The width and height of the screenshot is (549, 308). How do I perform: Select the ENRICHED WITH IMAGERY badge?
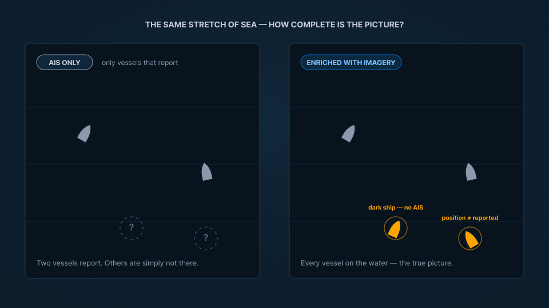(351, 63)
